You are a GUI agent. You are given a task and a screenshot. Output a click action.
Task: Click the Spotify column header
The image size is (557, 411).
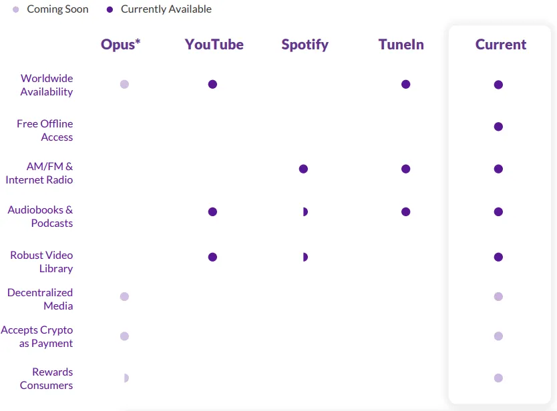pos(305,45)
